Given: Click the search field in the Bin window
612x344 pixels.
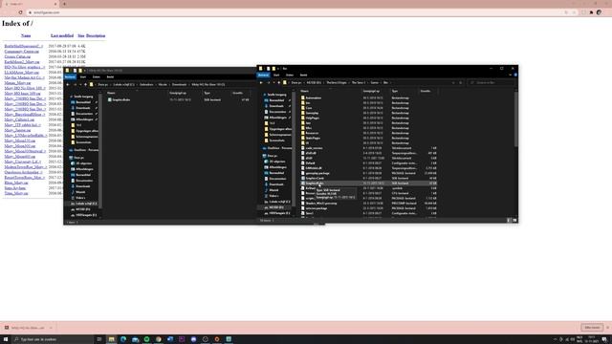Looking at the screenshot, I should click(x=492, y=83).
